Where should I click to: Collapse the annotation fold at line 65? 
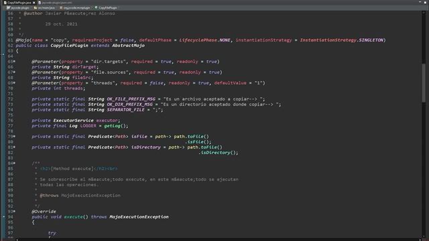click(x=14, y=62)
